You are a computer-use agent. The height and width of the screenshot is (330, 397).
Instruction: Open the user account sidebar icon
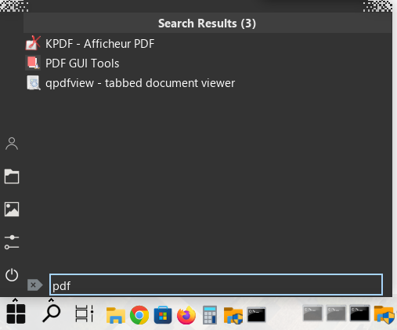pos(12,143)
